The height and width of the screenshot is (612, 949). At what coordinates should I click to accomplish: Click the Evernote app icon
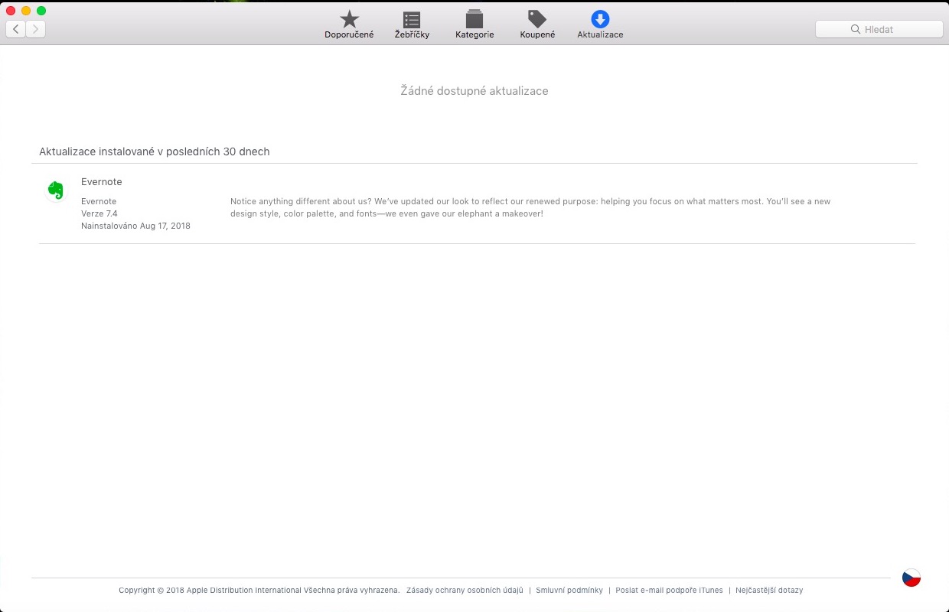pos(56,190)
